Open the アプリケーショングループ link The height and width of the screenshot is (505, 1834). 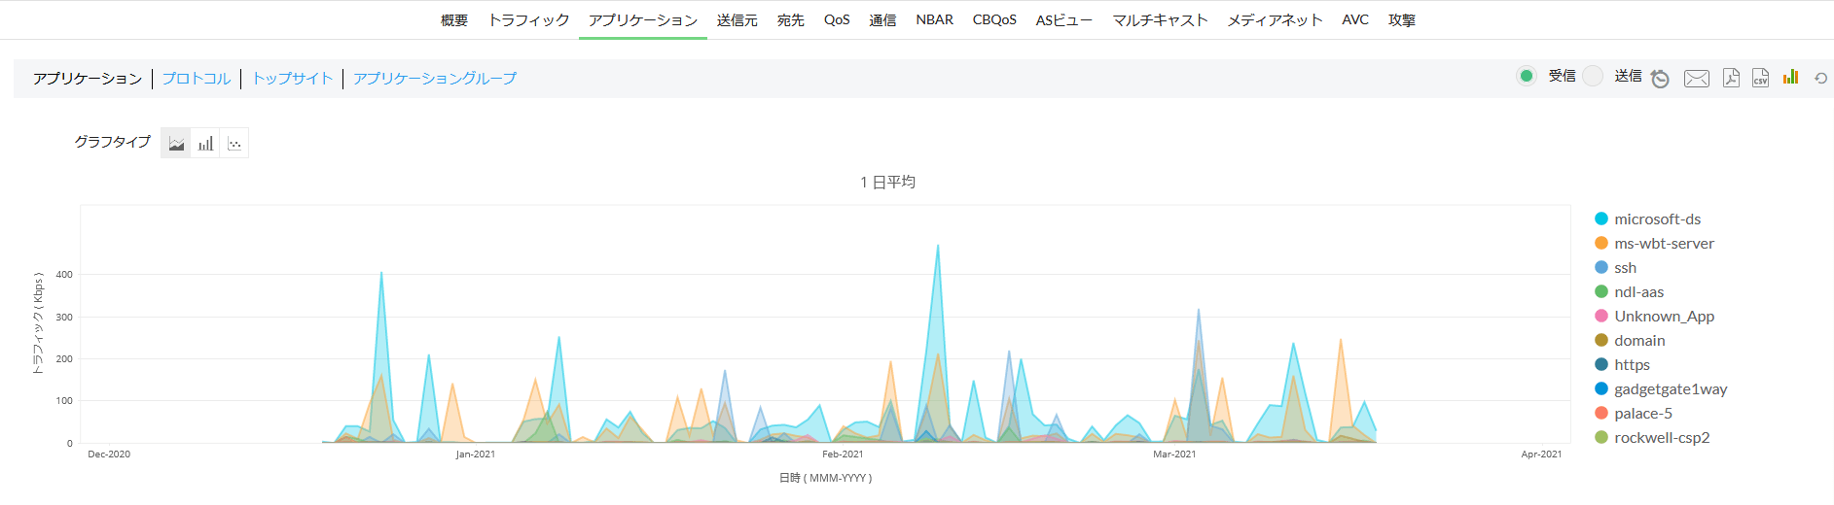(435, 79)
